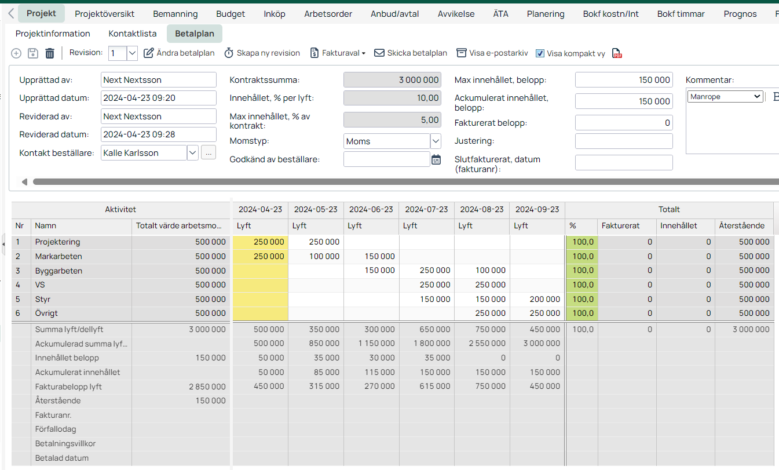Click the Kontraktssumma field
The image size is (779, 470).
[x=393, y=80]
